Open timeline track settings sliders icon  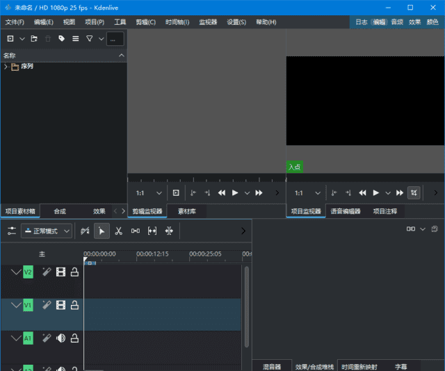pos(12,231)
